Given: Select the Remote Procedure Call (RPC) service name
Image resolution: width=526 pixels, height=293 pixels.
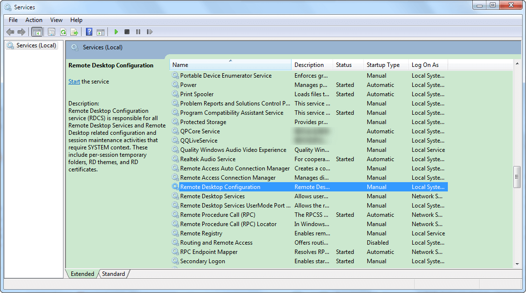Looking at the screenshot, I should pyautogui.click(x=218, y=214).
